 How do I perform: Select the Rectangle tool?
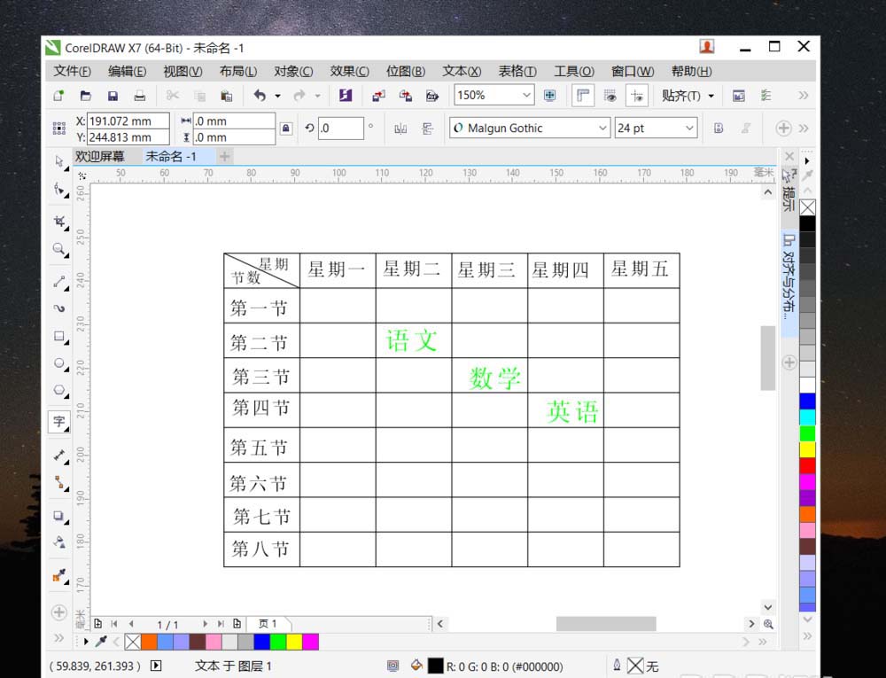(x=58, y=337)
